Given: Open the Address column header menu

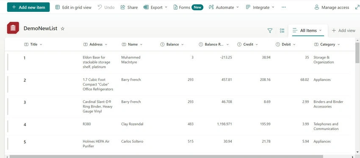Looking at the screenshot, I should pos(95,44).
